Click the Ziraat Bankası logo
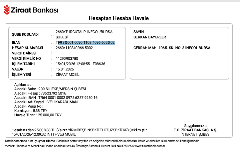Image resolution: width=240 pixels, height=167 pixels. point(31,10)
